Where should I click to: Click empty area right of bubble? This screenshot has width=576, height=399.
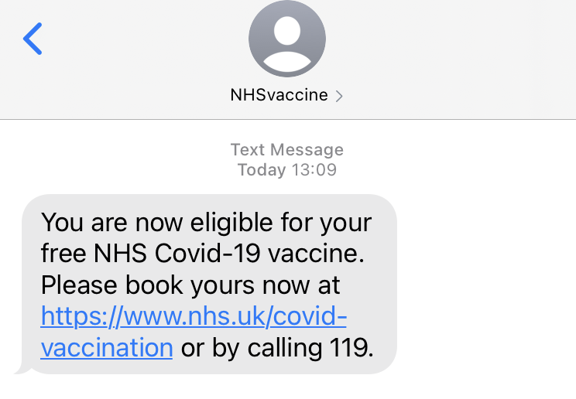pos(488,286)
